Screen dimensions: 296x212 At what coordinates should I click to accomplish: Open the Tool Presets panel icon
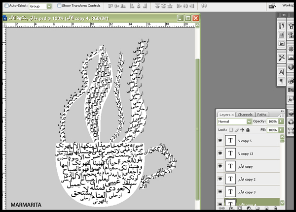(282, 58)
